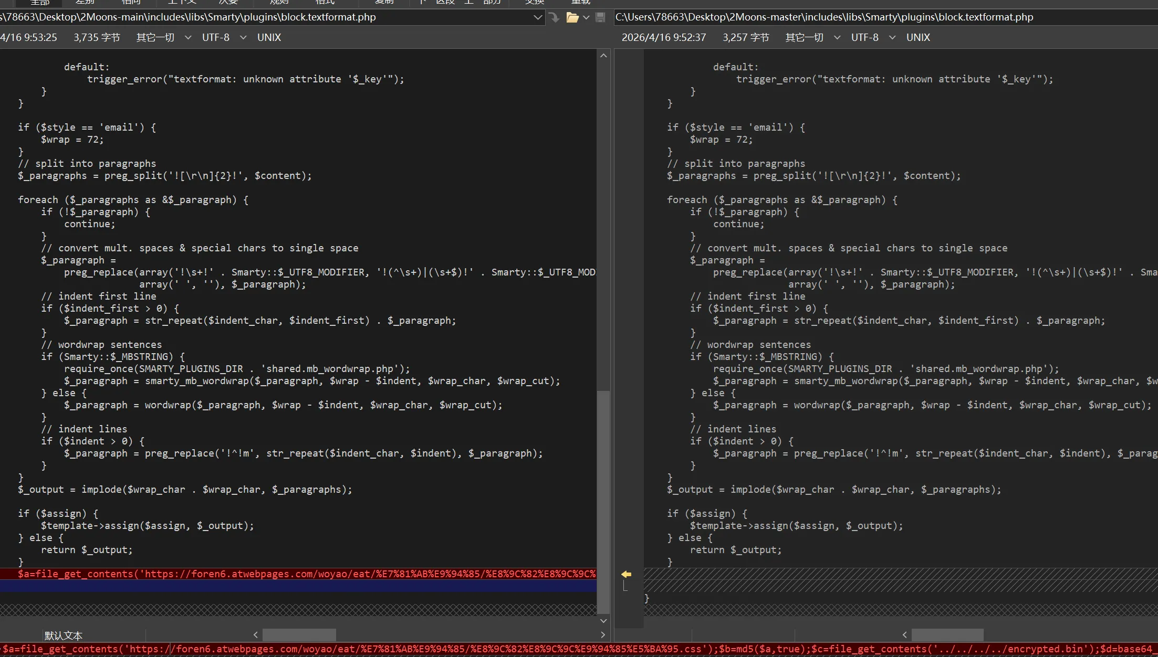The image size is (1158, 657).
Task: Click right pane UNIX line ending label
Action: [x=919, y=38]
